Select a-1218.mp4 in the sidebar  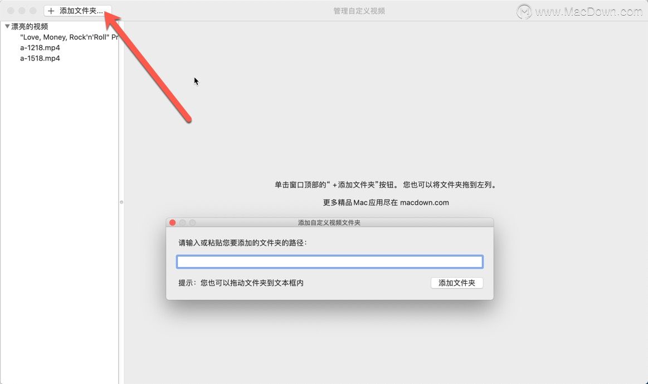40,47
